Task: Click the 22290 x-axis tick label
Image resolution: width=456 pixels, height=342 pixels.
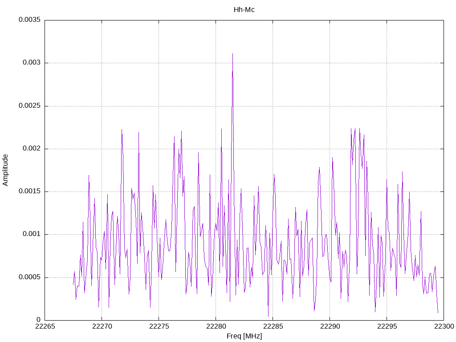Action: (330, 327)
